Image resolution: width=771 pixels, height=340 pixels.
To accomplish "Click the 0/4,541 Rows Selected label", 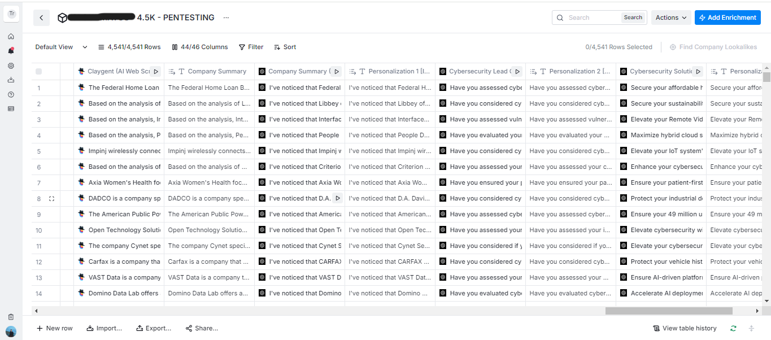I will point(618,47).
